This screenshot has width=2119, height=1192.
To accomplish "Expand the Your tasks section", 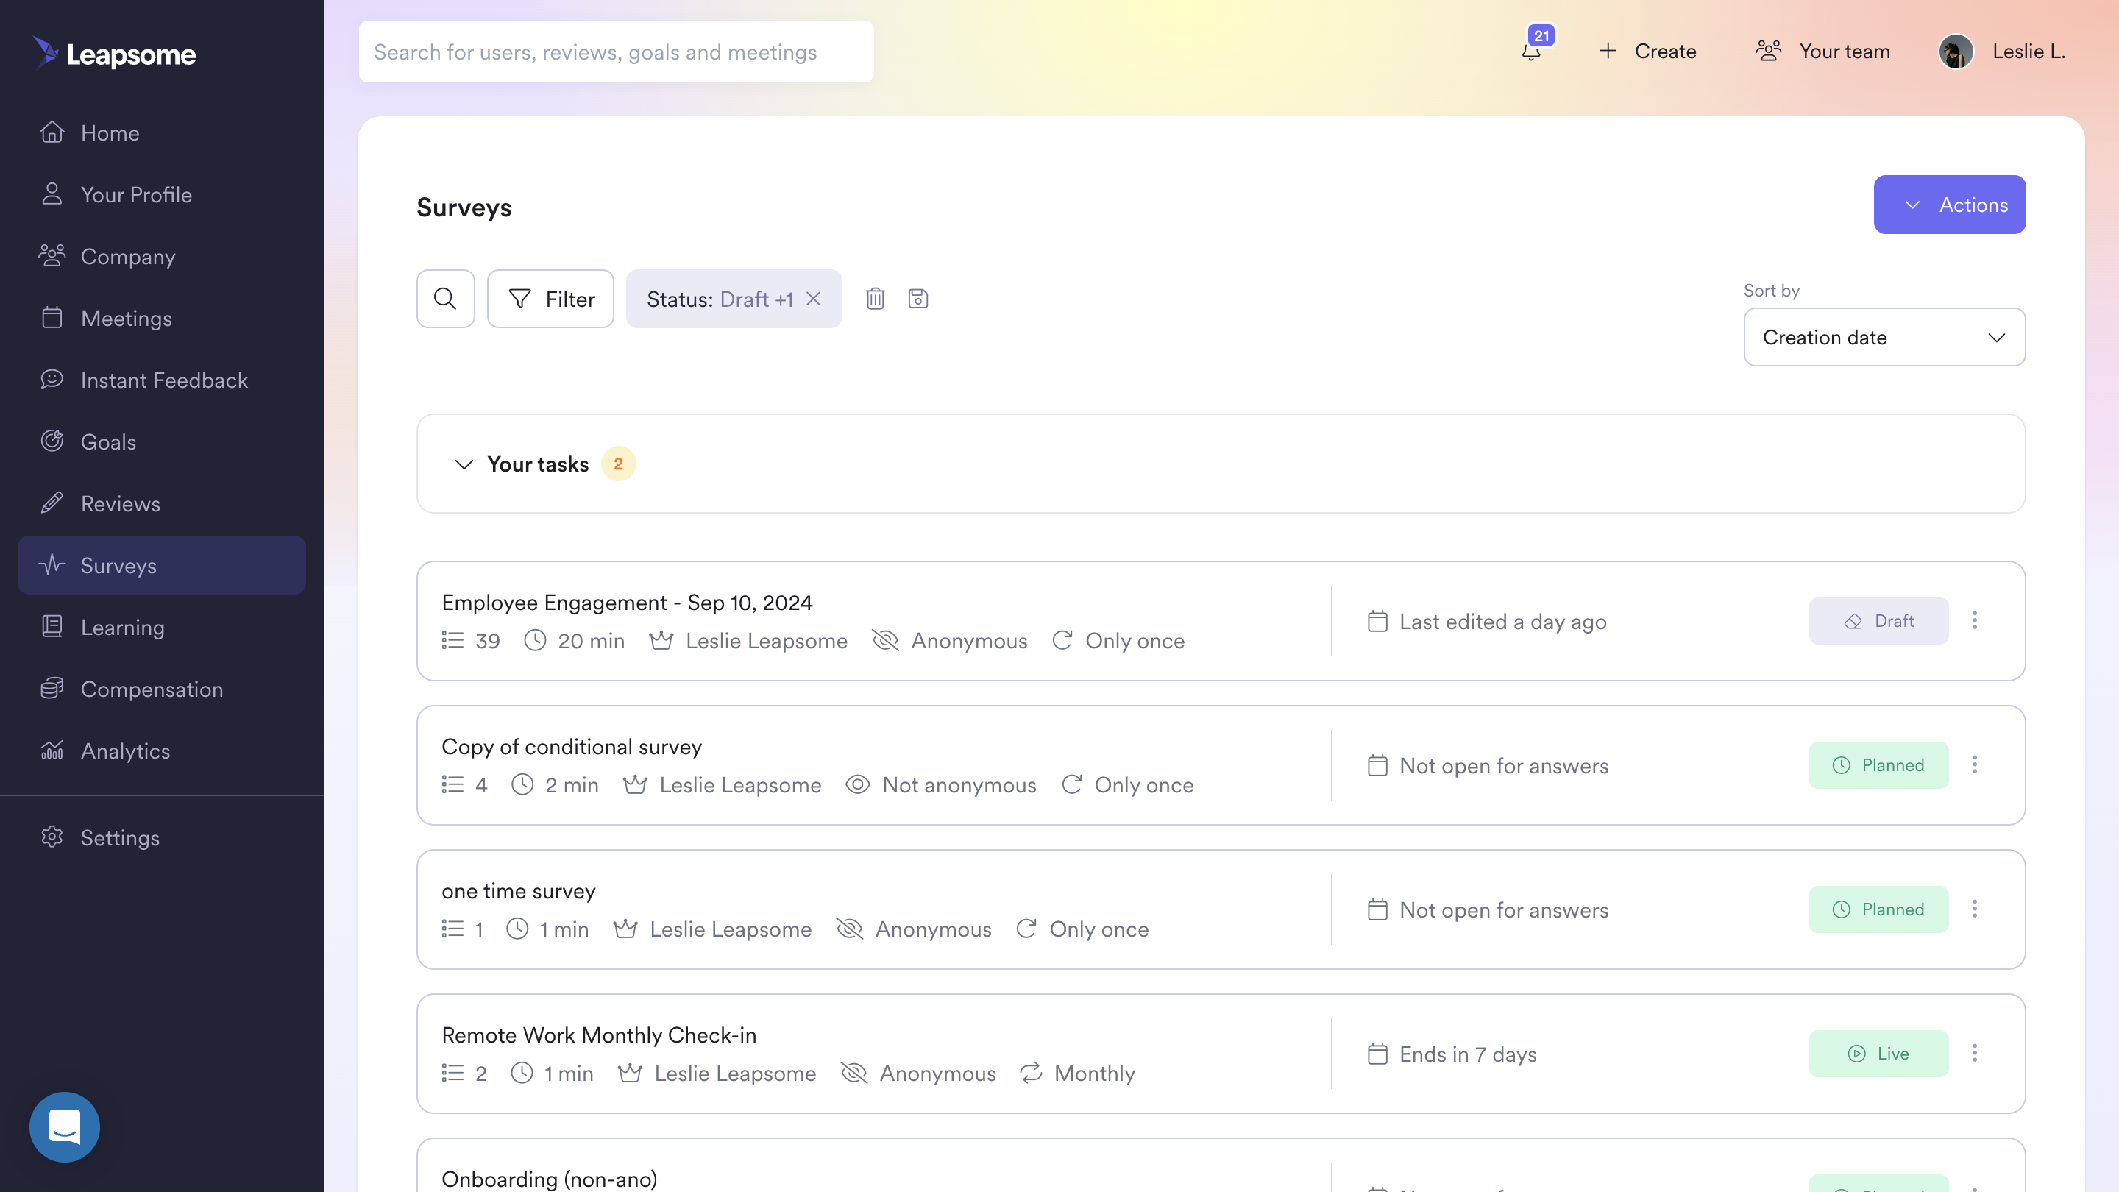I will (x=464, y=464).
